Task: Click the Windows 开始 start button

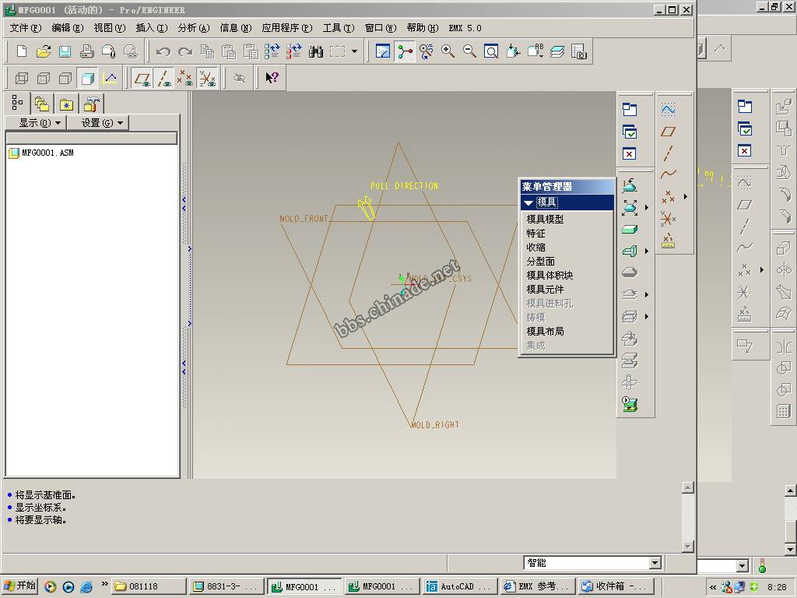Action: point(20,586)
